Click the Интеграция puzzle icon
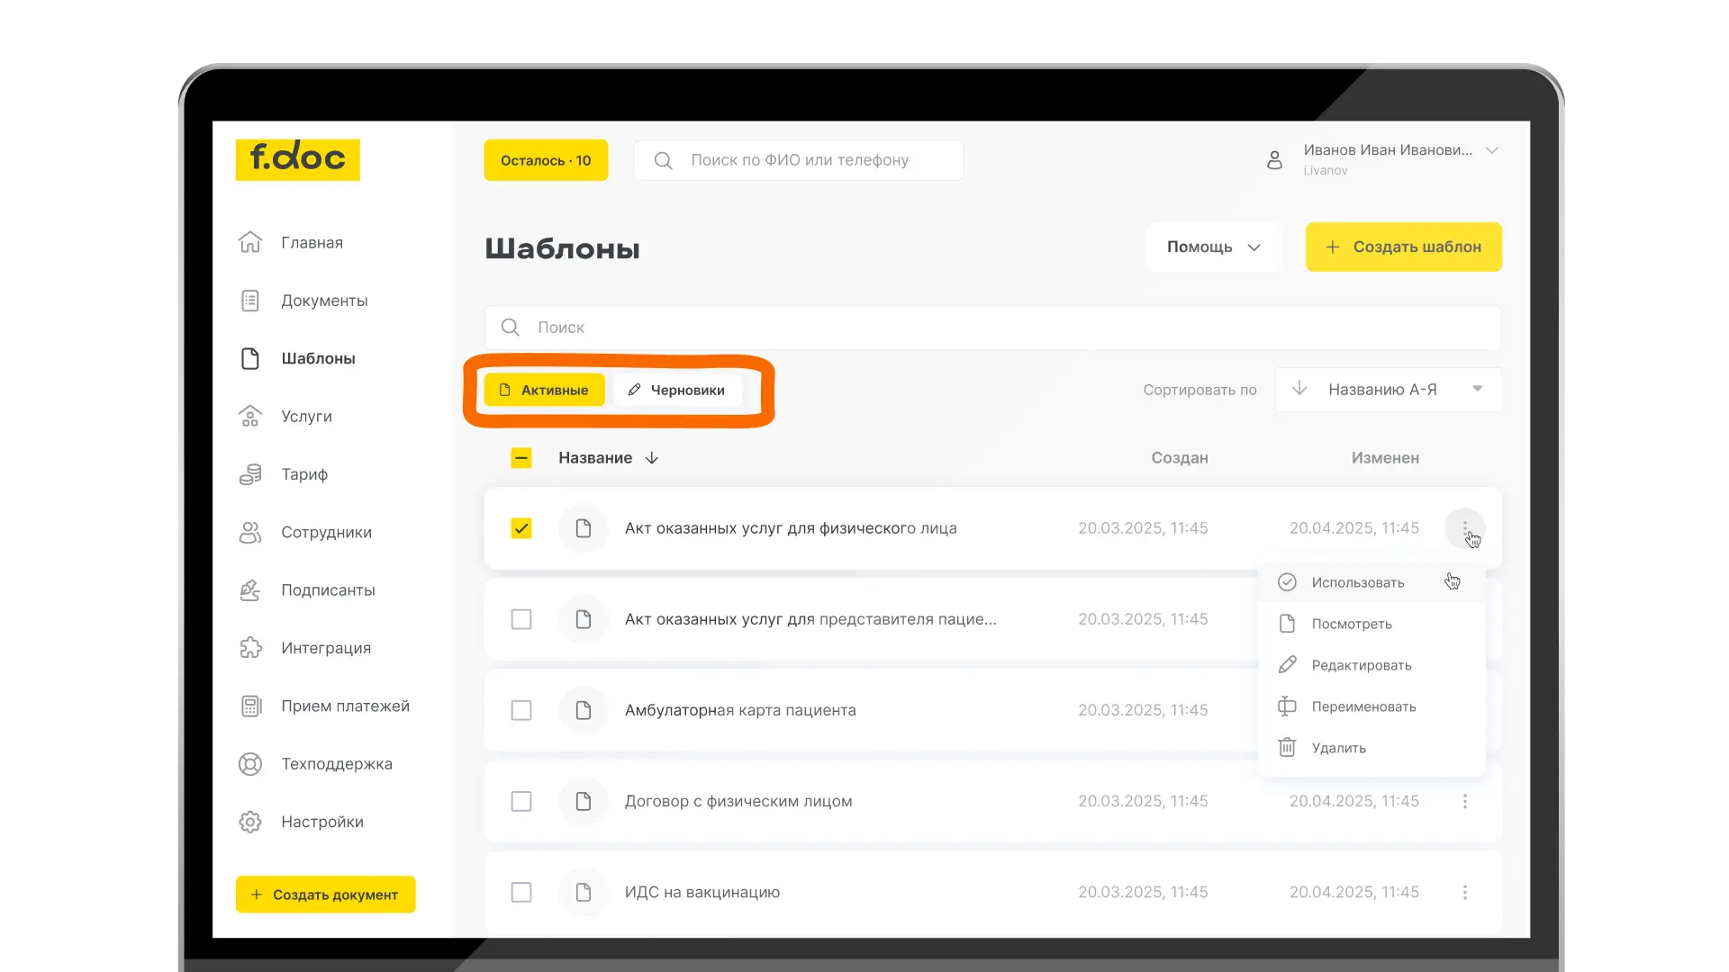This screenshot has height=972, width=1729. pos(250,648)
